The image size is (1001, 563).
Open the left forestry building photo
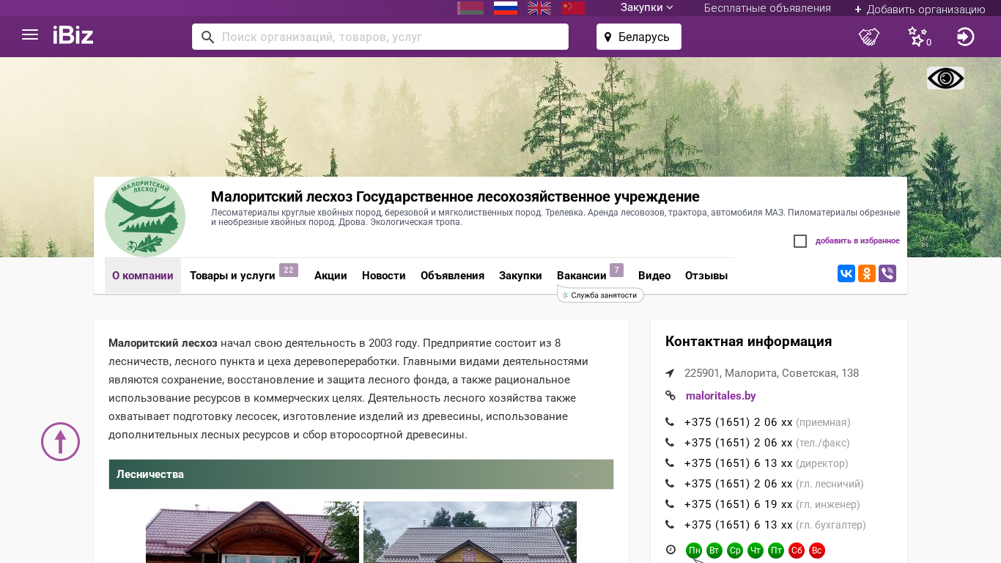coord(252,532)
